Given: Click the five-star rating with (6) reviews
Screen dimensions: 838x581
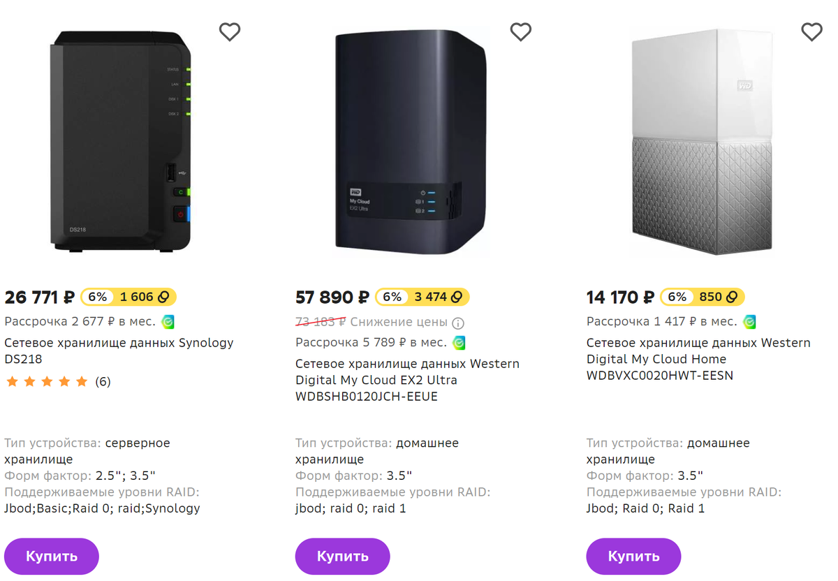Looking at the screenshot, I should (x=57, y=382).
